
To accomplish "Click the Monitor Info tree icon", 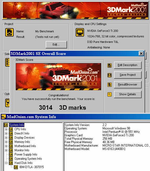I will point(11,150).
